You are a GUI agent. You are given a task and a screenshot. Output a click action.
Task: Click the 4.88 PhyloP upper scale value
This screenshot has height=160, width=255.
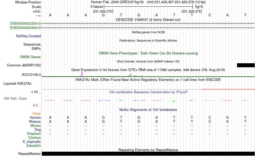(34, 92)
